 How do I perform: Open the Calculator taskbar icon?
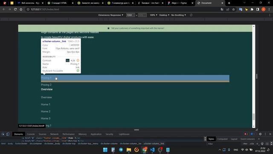click(x=113, y=150)
